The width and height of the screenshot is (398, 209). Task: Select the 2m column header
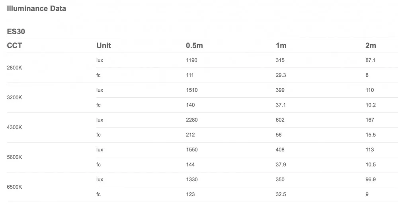tap(371, 46)
